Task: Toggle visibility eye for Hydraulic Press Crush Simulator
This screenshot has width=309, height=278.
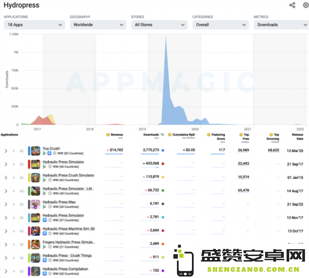Action: click(x=22, y=178)
